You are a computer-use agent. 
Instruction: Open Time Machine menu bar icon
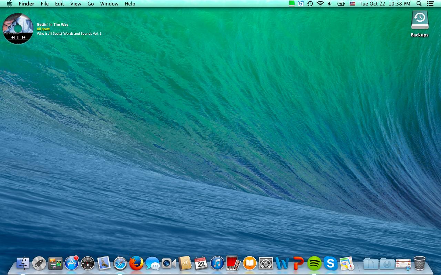pos(310,4)
